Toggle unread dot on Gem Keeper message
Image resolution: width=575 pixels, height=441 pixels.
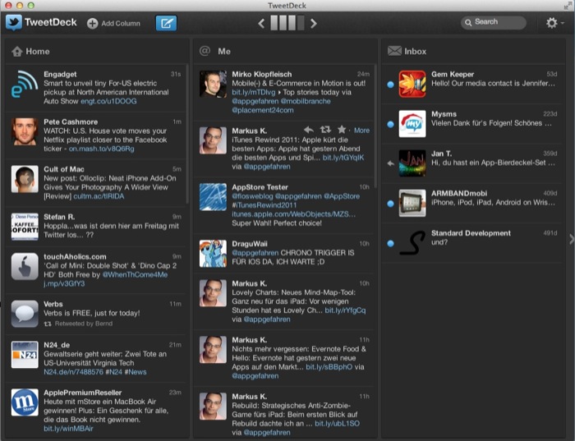pyautogui.click(x=390, y=85)
